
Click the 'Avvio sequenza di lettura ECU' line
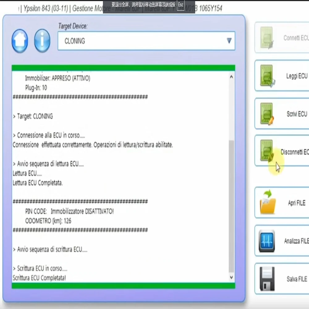tap(48, 164)
